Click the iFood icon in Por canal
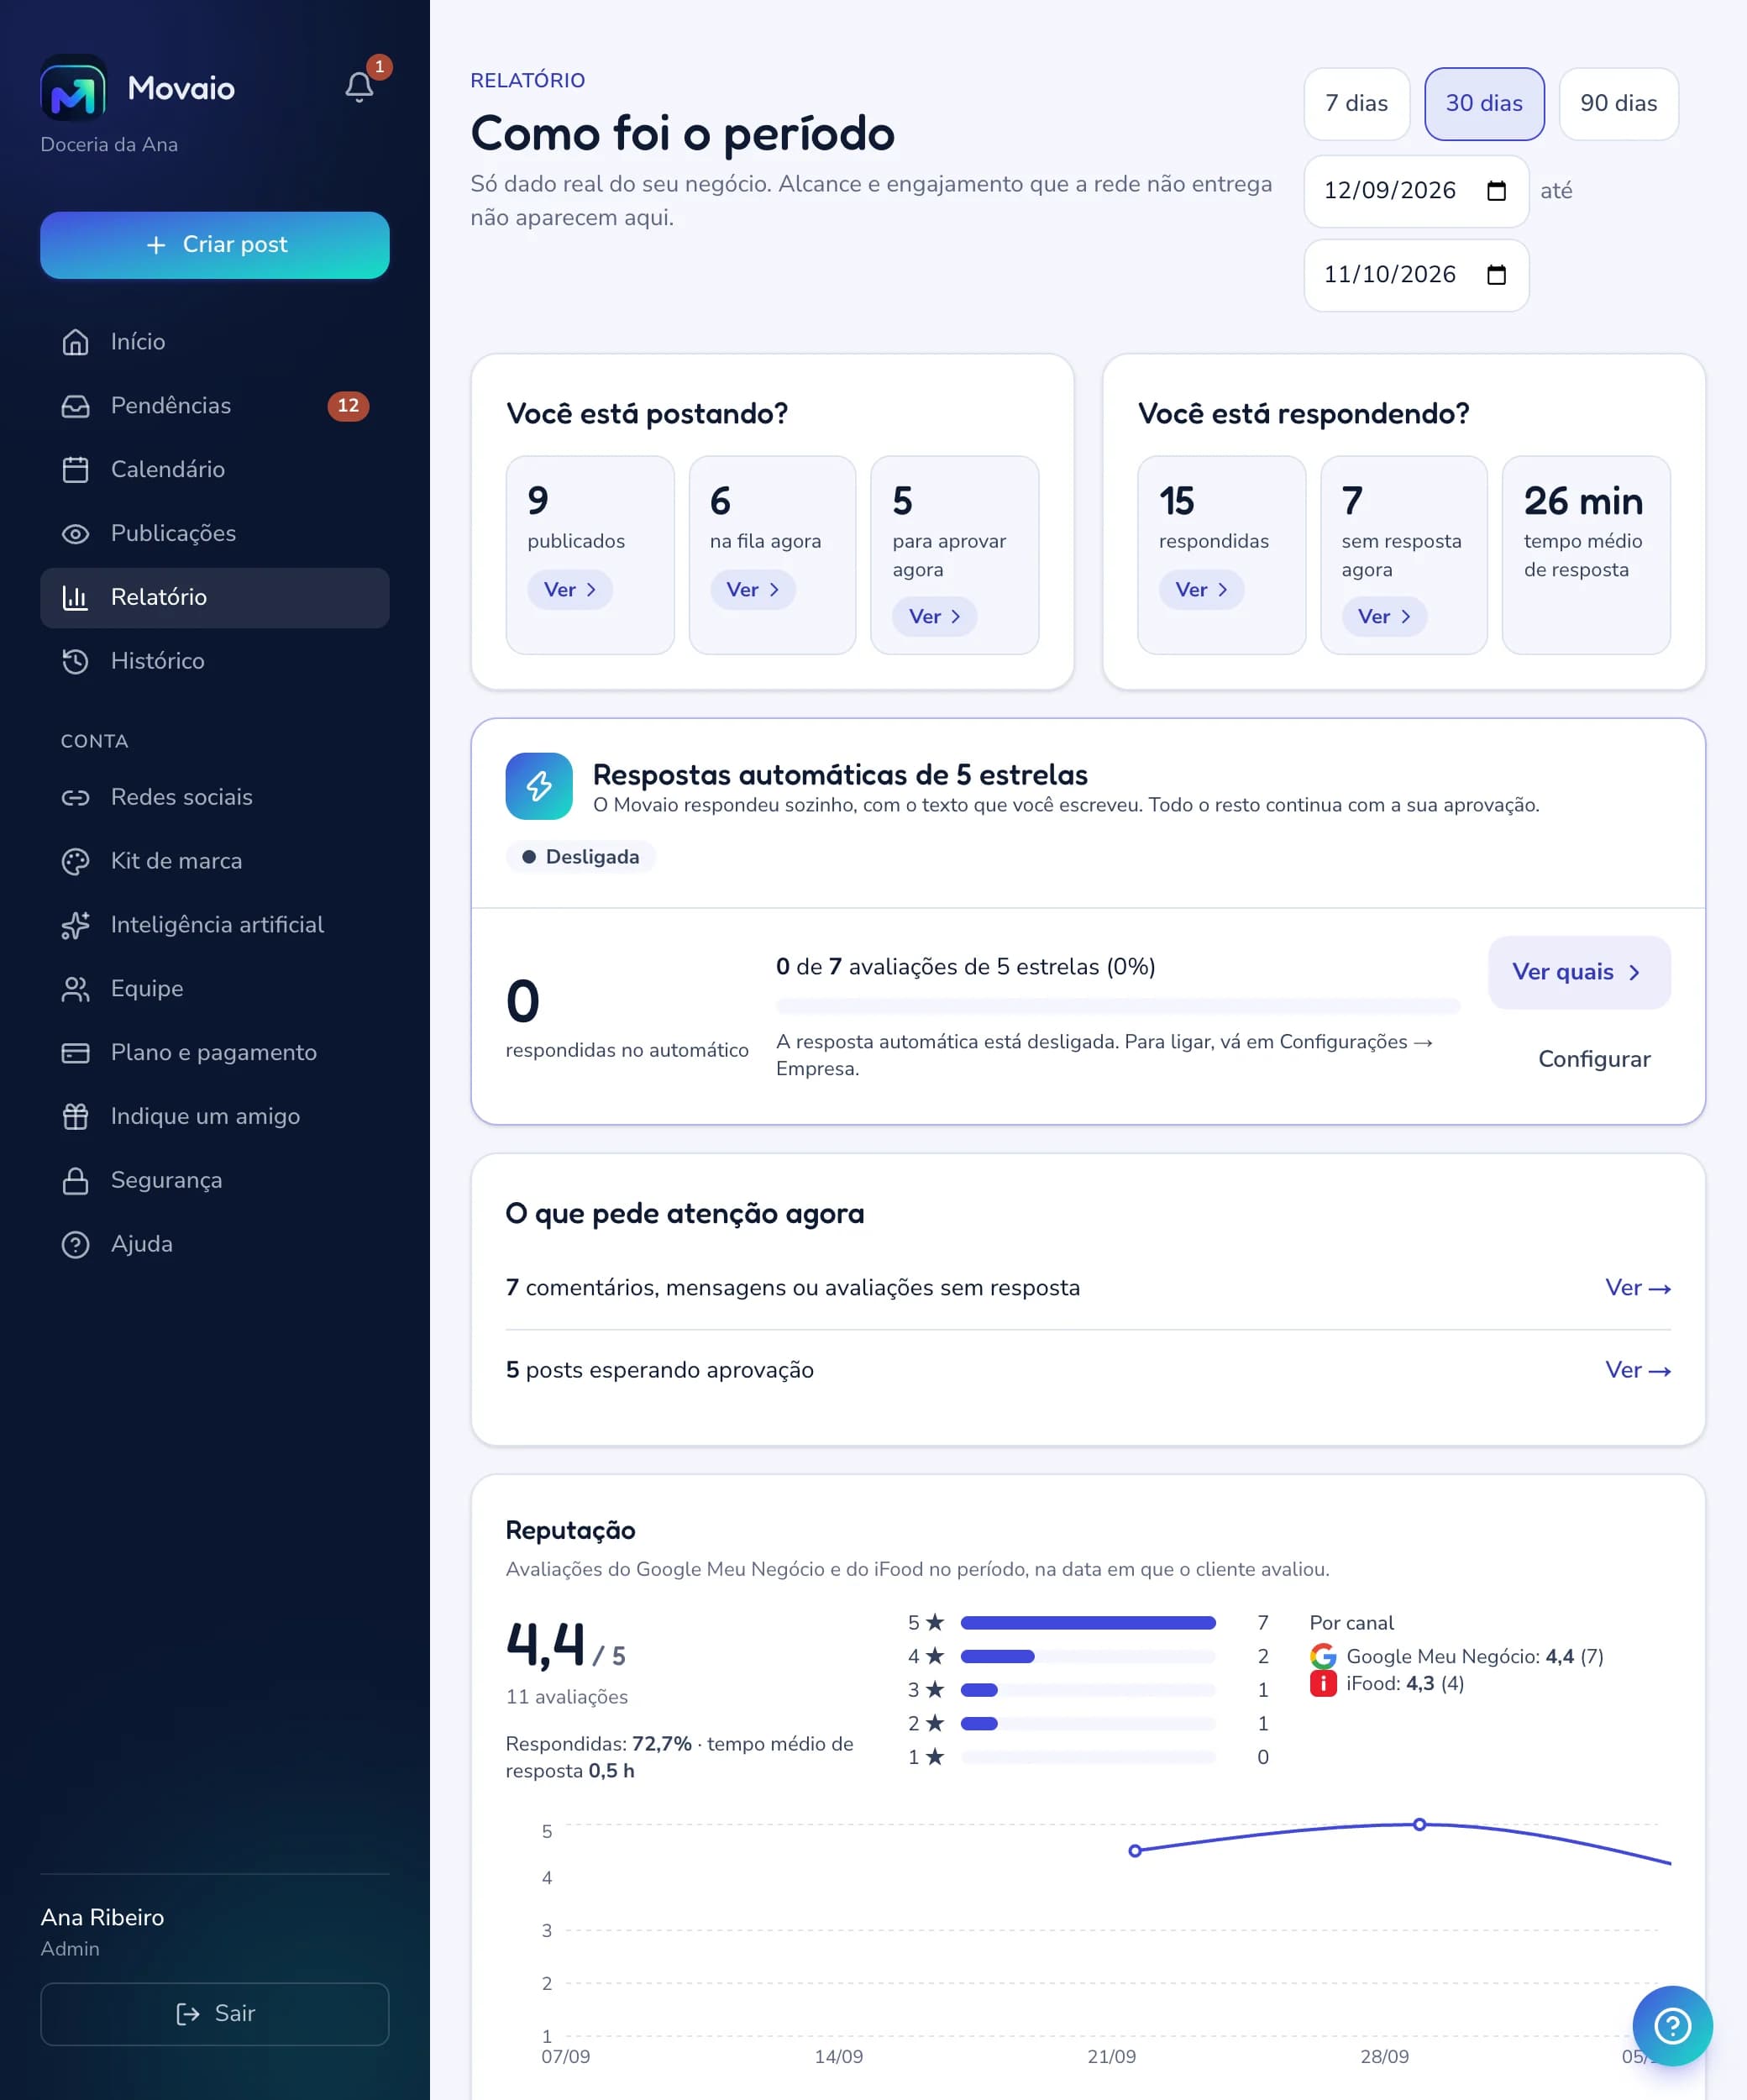 pos(1323,1684)
